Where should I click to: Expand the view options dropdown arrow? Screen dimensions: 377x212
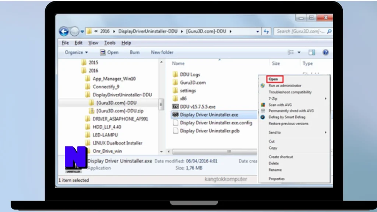point(299,52)
